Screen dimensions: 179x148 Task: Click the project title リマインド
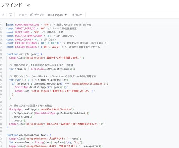(11, 5)
